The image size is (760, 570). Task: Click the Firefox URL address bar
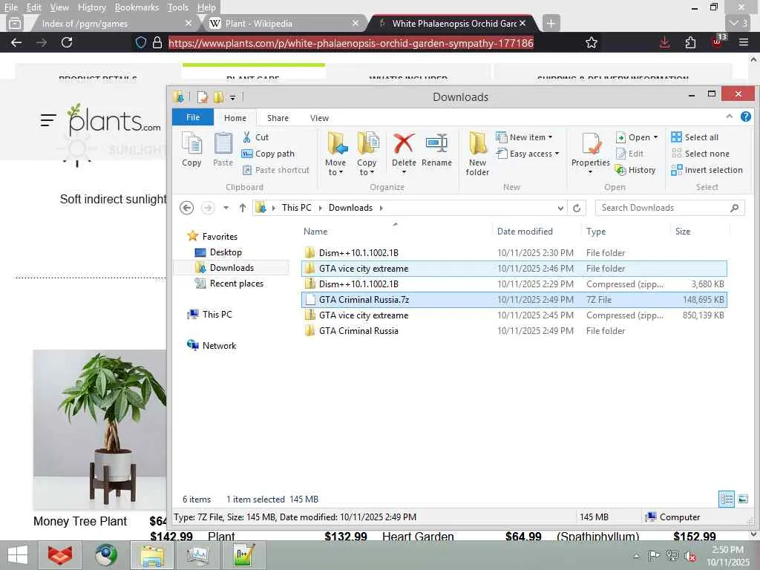(x=350, y=42)
